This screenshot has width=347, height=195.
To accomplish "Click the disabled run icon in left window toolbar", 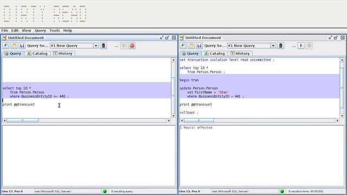I will point(124,45).
